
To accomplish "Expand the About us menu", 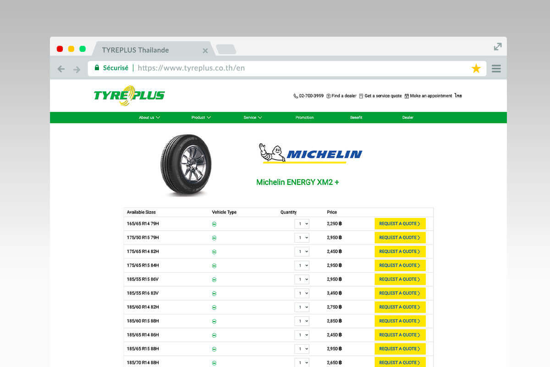I will [x=149, y=117].
